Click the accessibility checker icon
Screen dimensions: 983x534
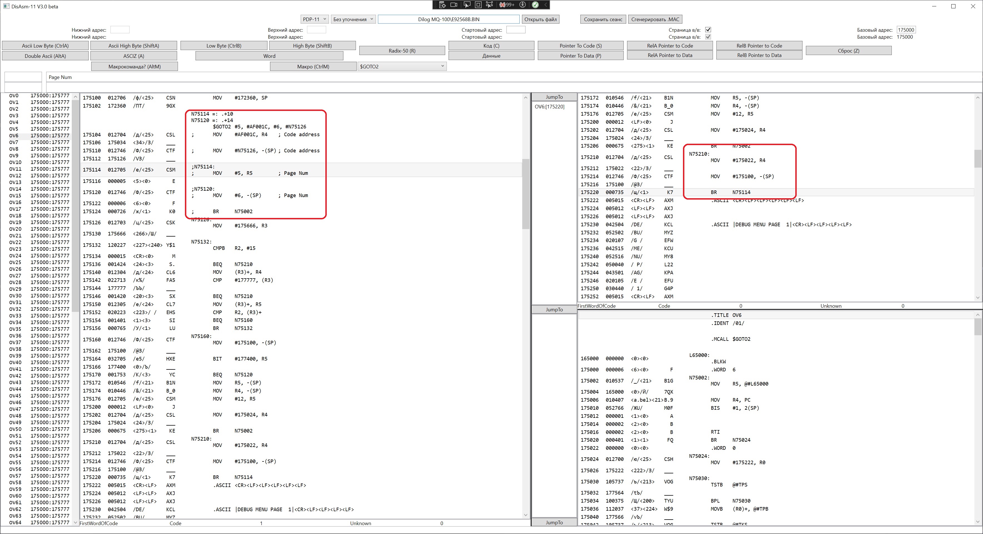pos(523,4)
